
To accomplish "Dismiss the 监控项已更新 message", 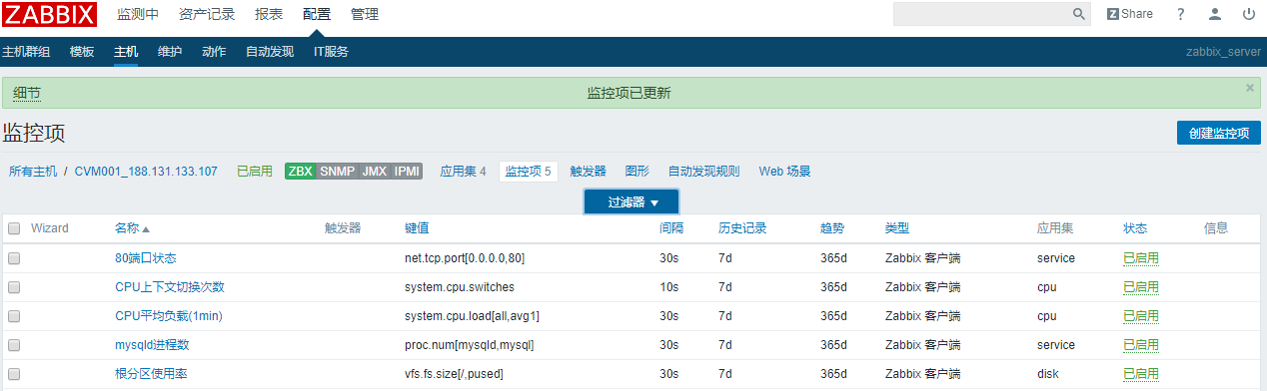I will point(1249,88).
